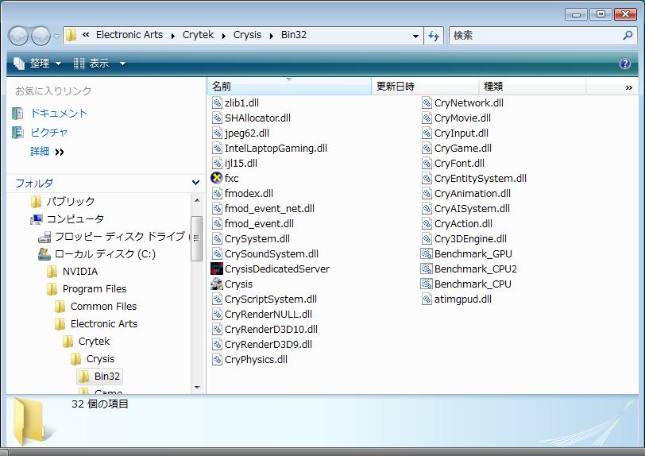Select the fxc executable icon

click(x=216, y=178)
